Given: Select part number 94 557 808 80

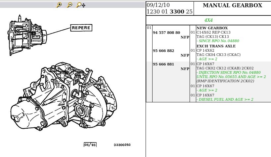Looking at the screenshot, I should [166, 33].
